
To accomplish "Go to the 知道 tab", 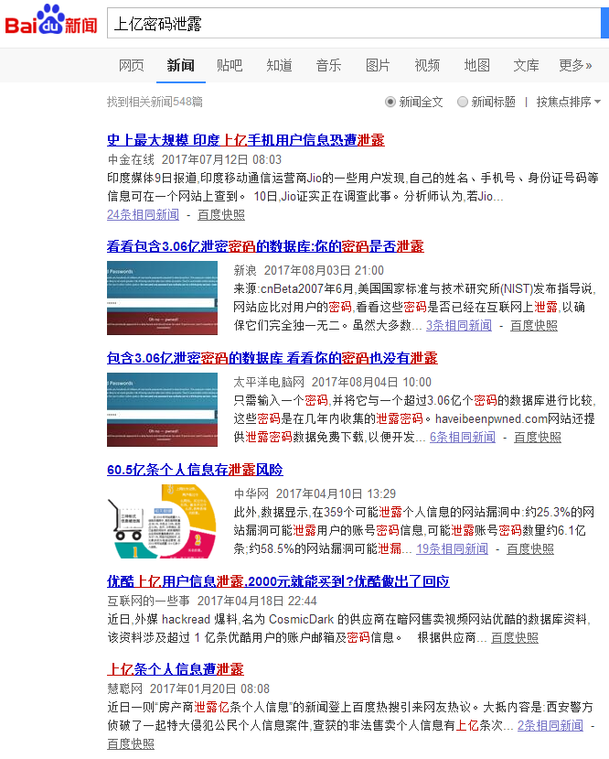I will (x=279, y=65).
